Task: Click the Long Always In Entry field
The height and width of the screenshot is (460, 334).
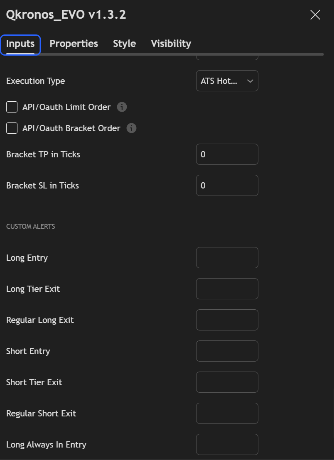Action: tap(227, 445)
